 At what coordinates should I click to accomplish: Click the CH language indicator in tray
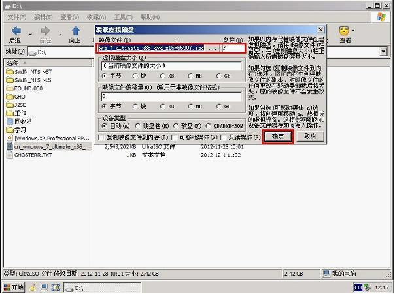(358, 287)
